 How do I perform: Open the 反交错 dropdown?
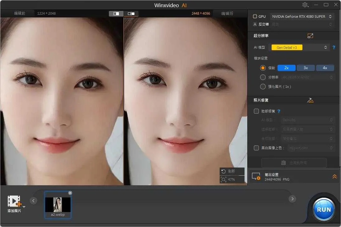coord(302,24)
